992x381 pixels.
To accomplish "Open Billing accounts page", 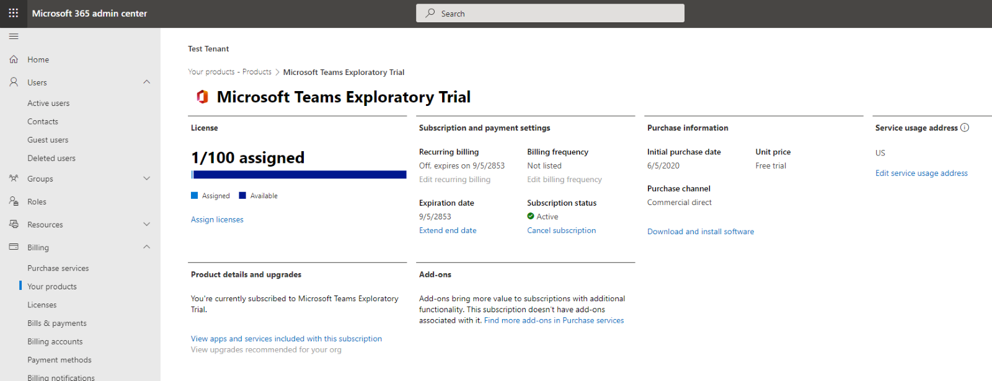I will pos(55,341).
